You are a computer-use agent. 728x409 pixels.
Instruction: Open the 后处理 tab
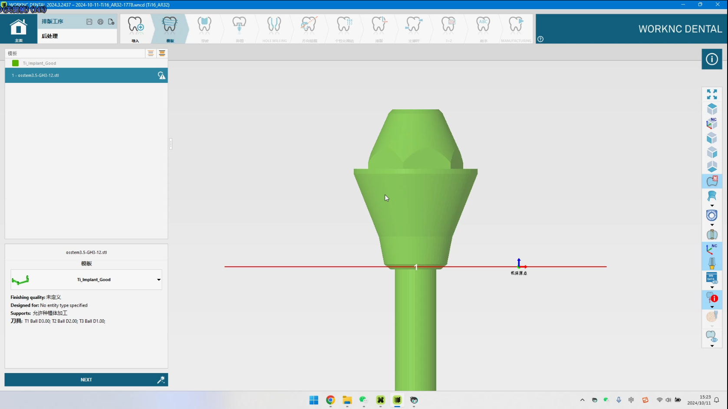[x=50, y=36]
